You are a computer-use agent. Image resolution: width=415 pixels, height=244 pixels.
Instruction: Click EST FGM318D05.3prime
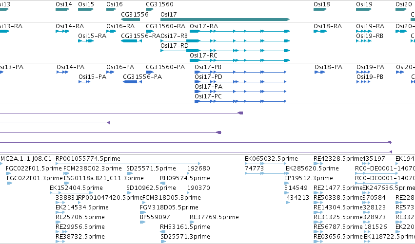point(172,198)
